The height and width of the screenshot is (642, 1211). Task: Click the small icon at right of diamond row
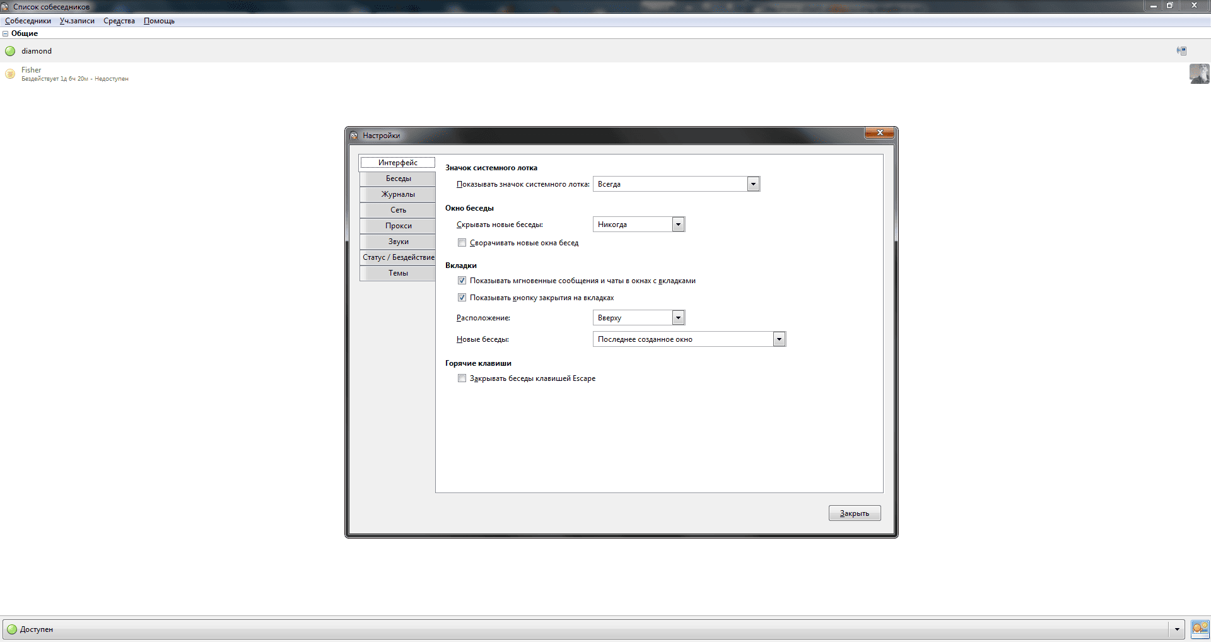click(x=1181, y=51)
